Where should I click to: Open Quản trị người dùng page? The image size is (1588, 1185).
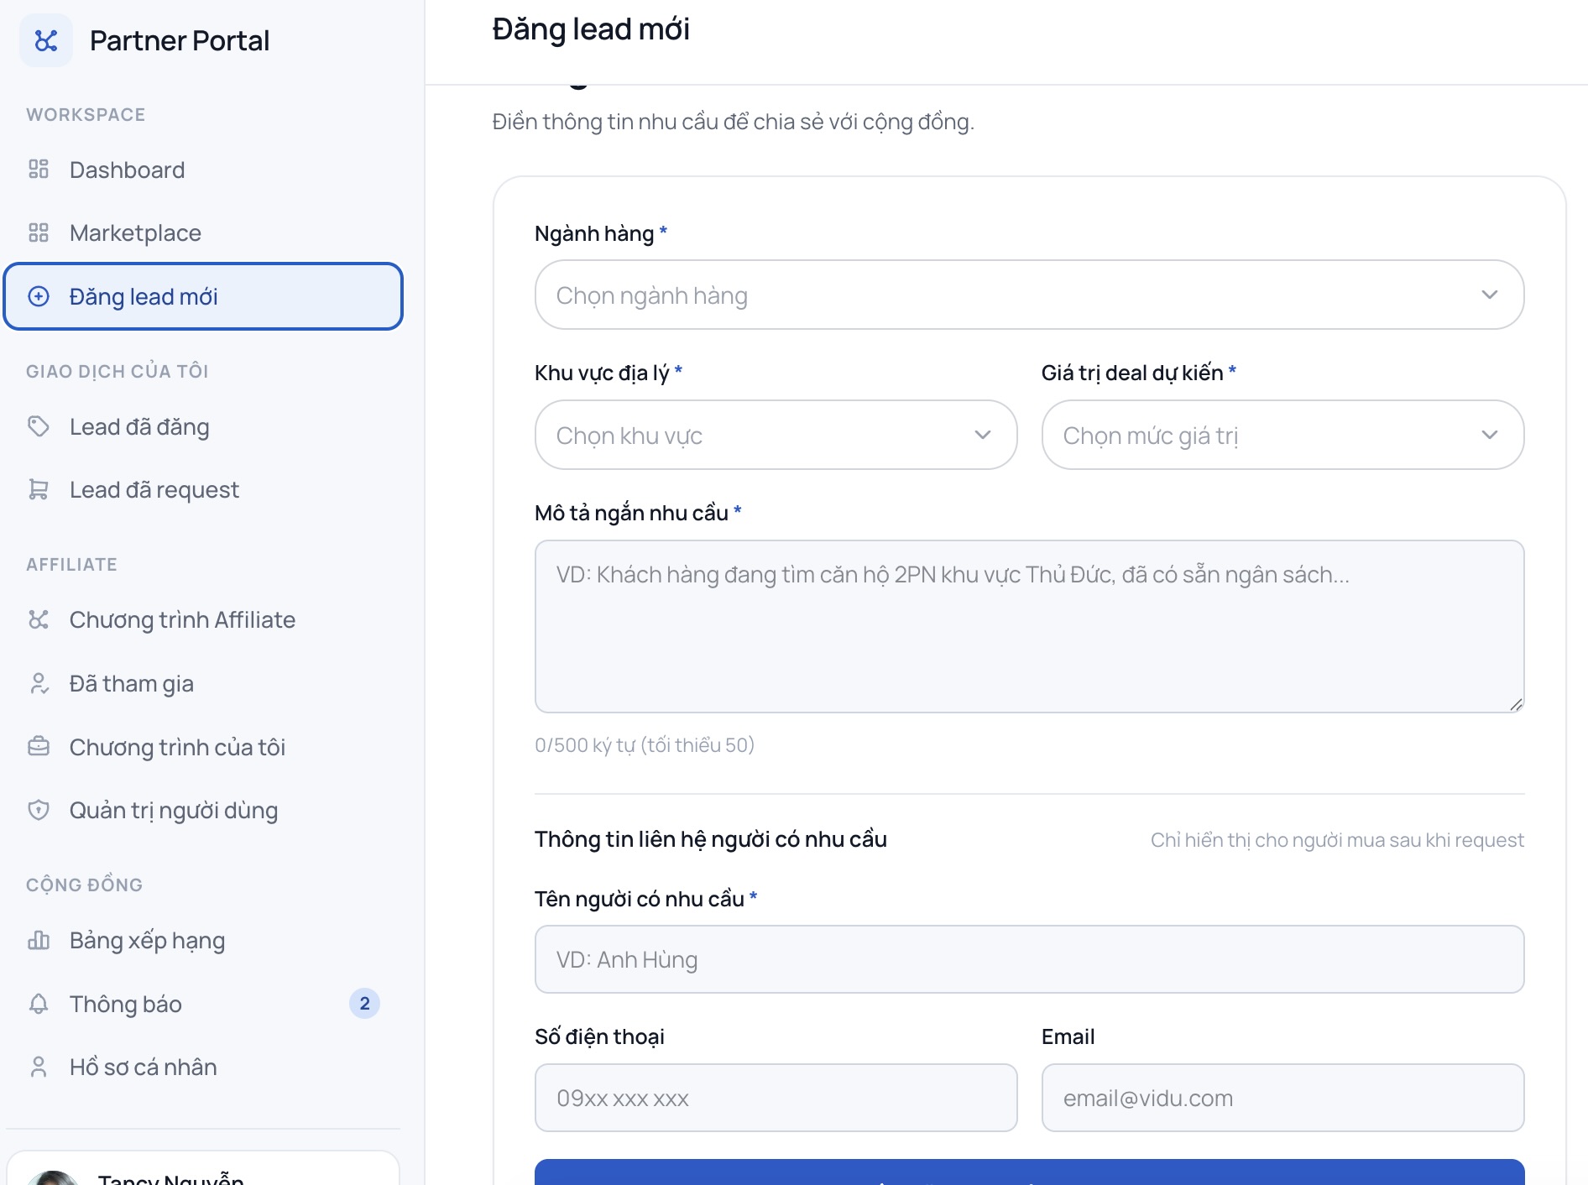pyautogui.click(x=203, y=810)
